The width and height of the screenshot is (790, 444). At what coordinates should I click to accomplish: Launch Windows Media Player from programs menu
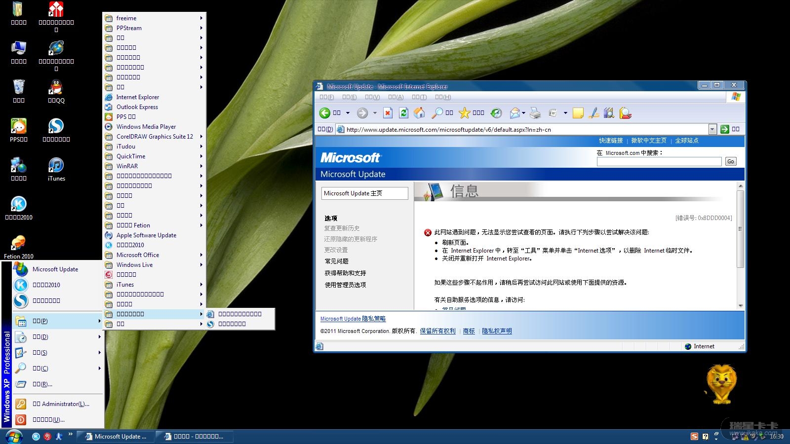154,127
